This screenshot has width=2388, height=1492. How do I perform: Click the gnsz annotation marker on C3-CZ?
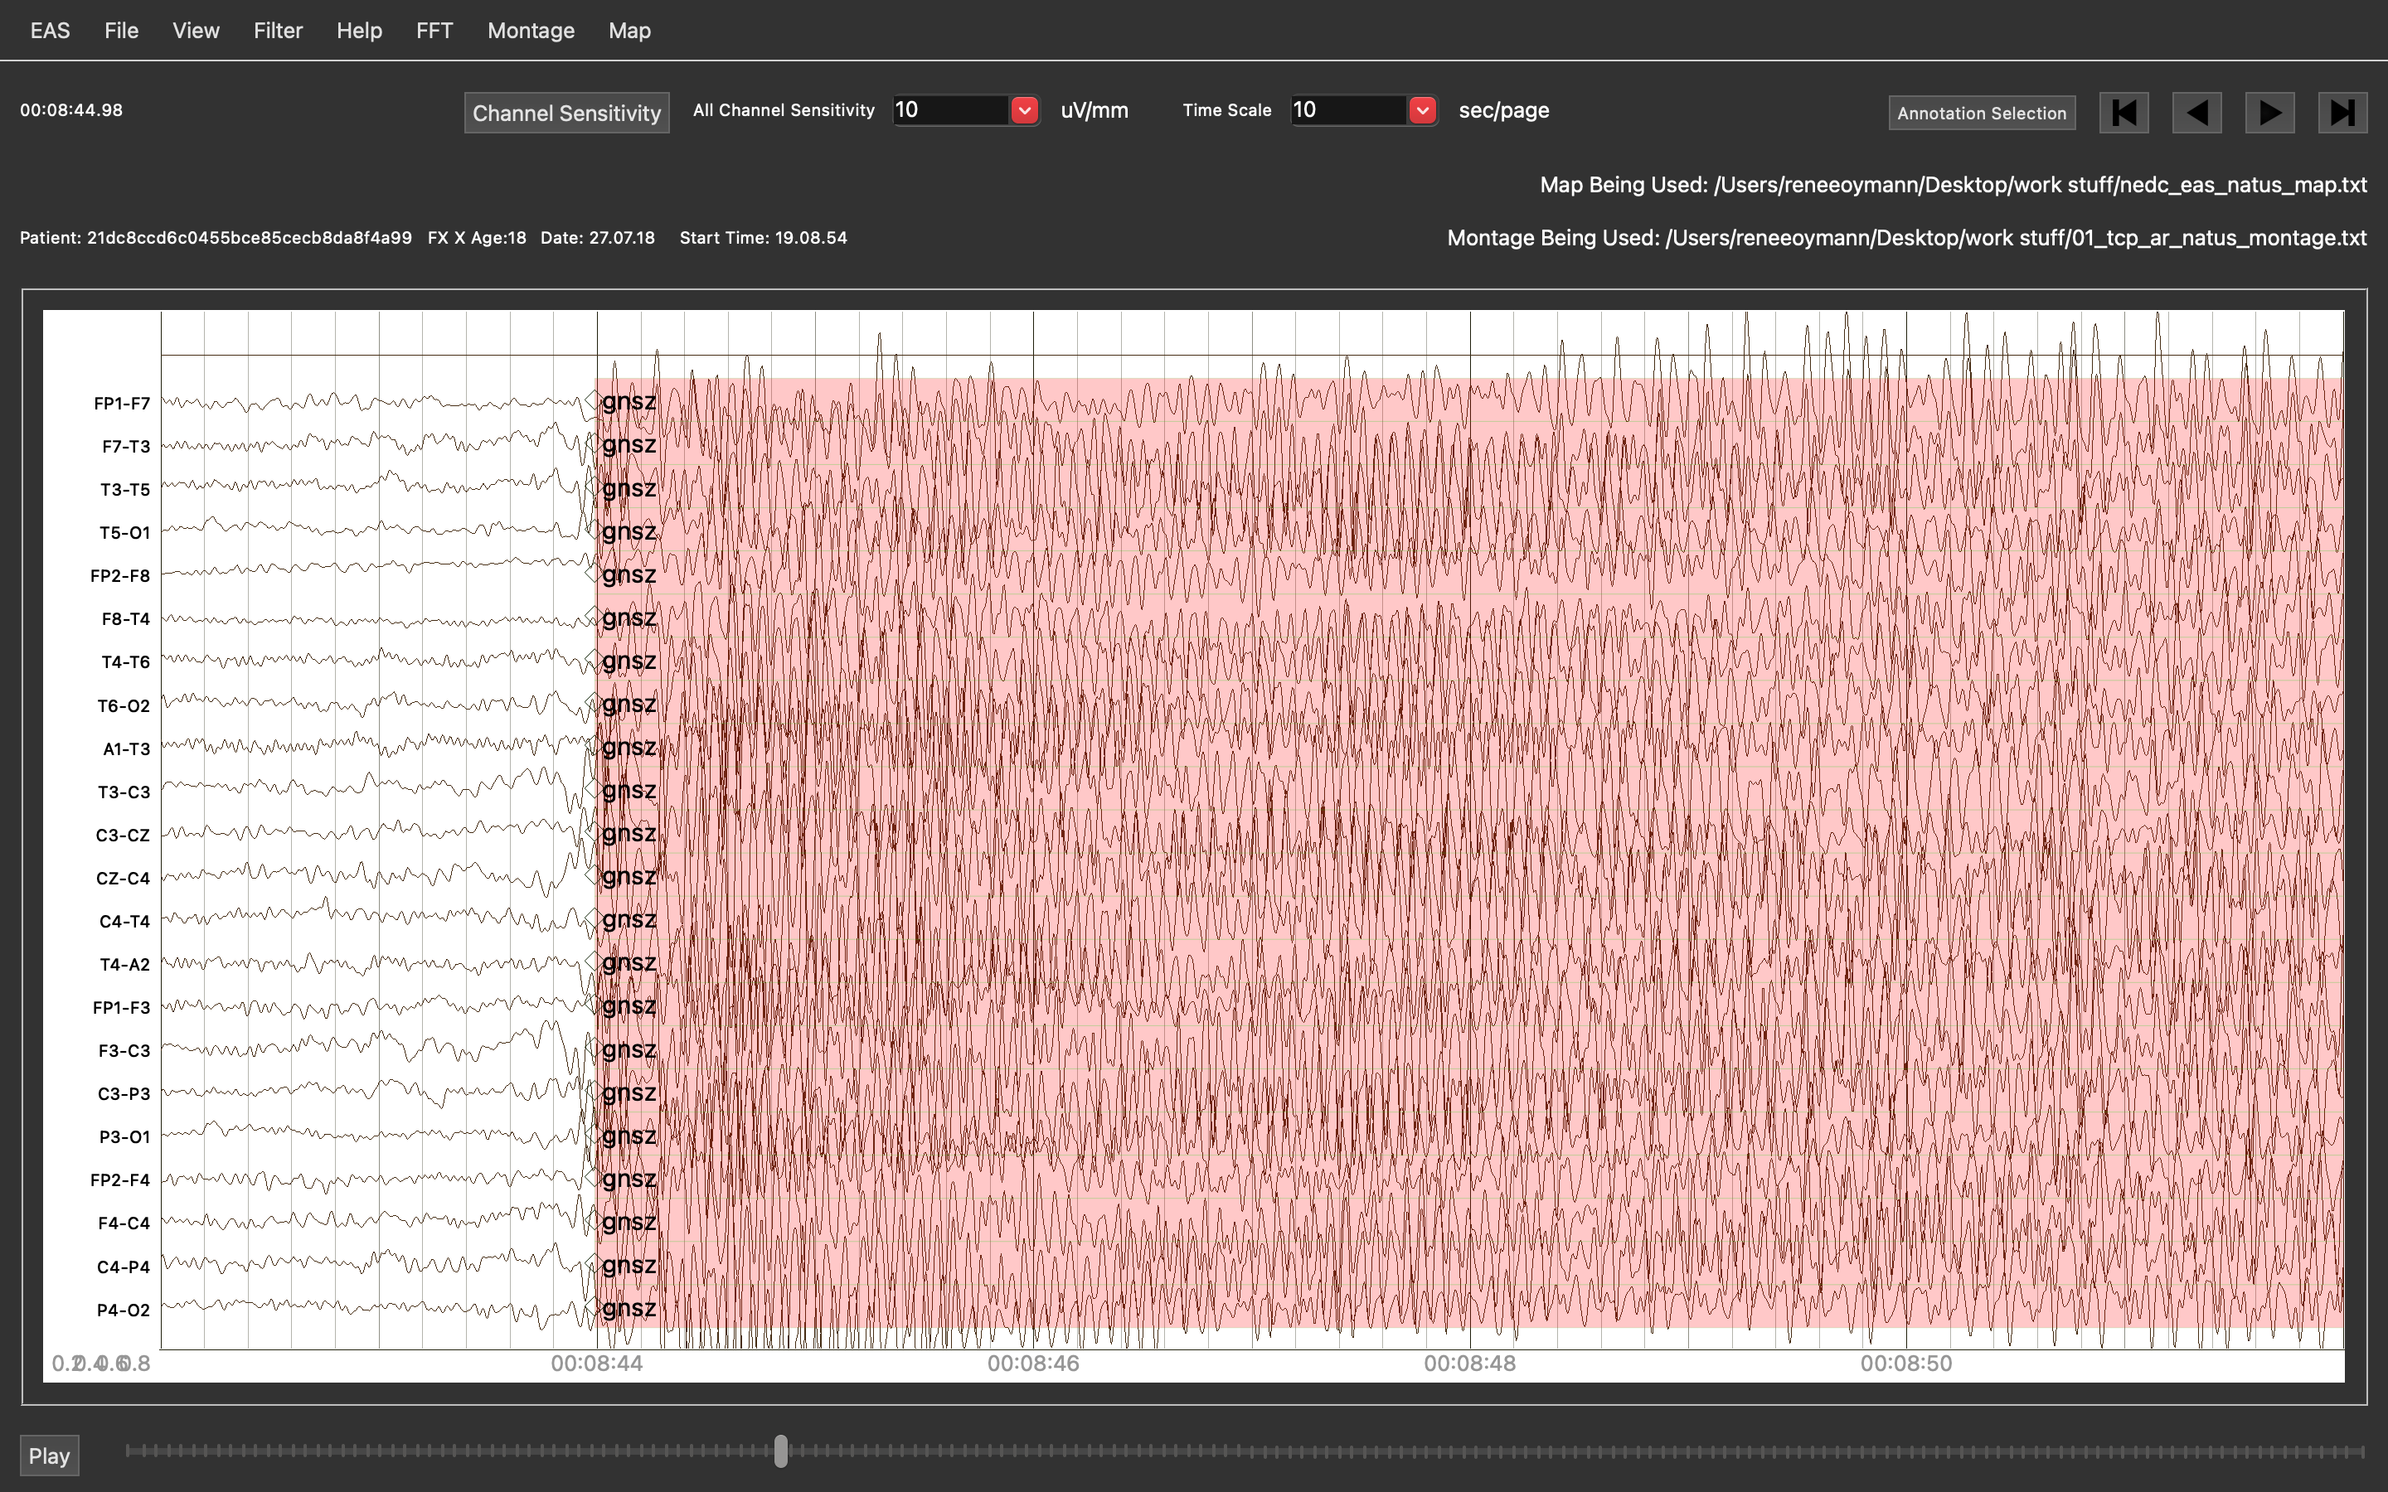pos(628,834)
